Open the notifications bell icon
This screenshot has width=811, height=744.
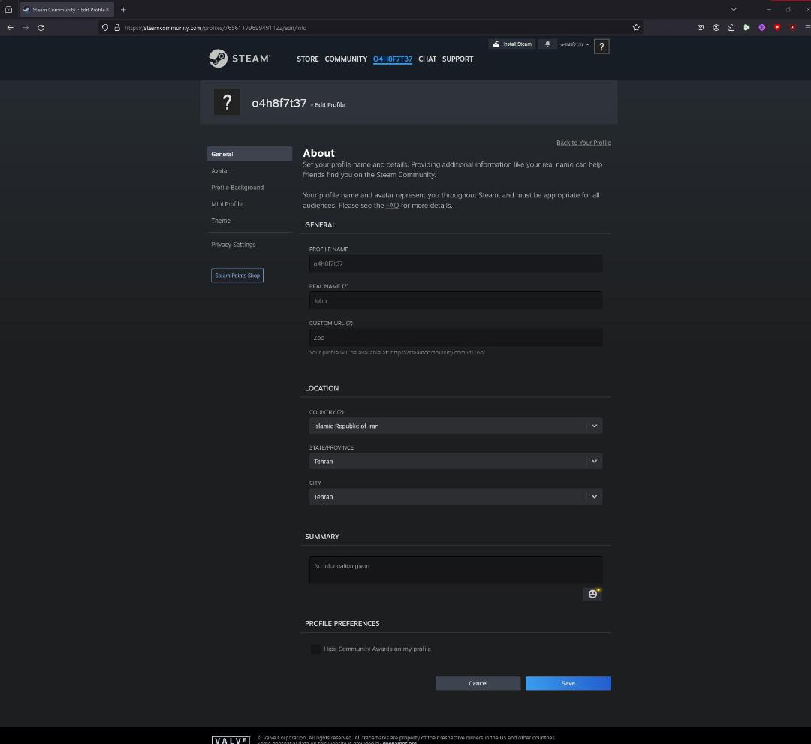coord(547,44)
